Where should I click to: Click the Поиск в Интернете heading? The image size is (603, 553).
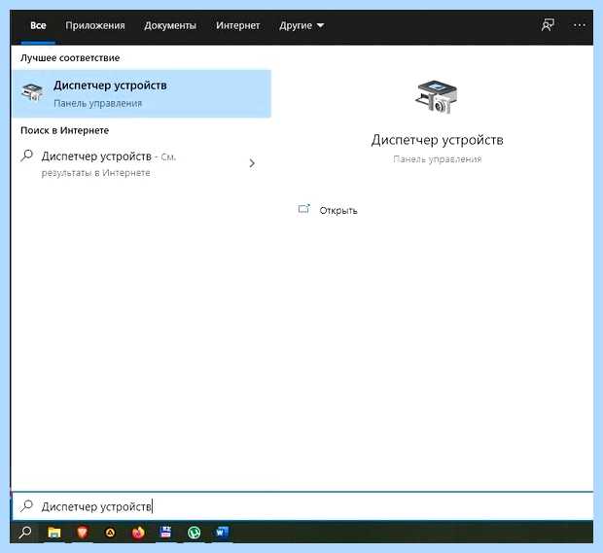[64, 130]
